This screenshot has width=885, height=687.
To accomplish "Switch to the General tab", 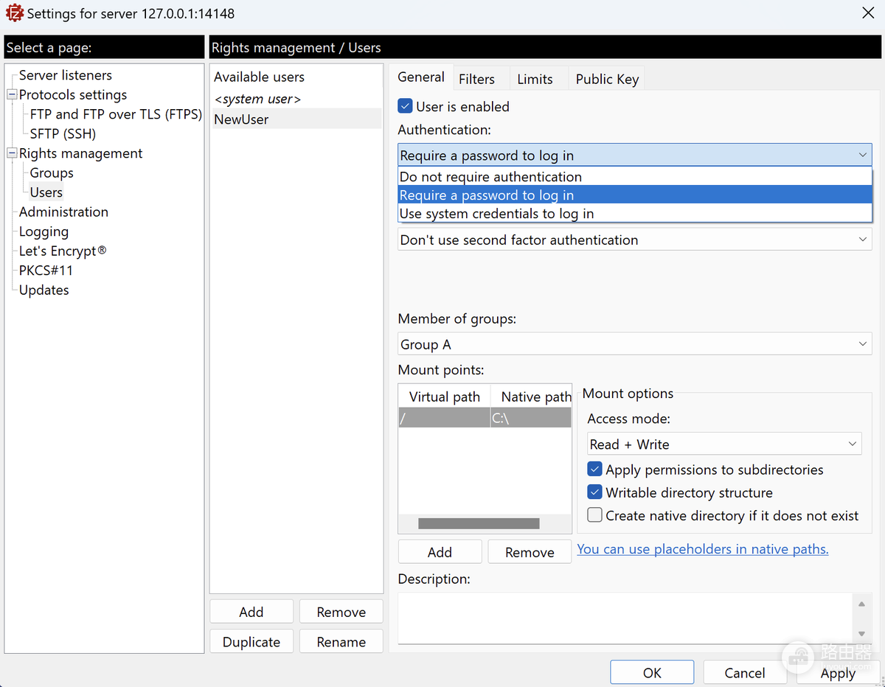I will click(421, 77).
